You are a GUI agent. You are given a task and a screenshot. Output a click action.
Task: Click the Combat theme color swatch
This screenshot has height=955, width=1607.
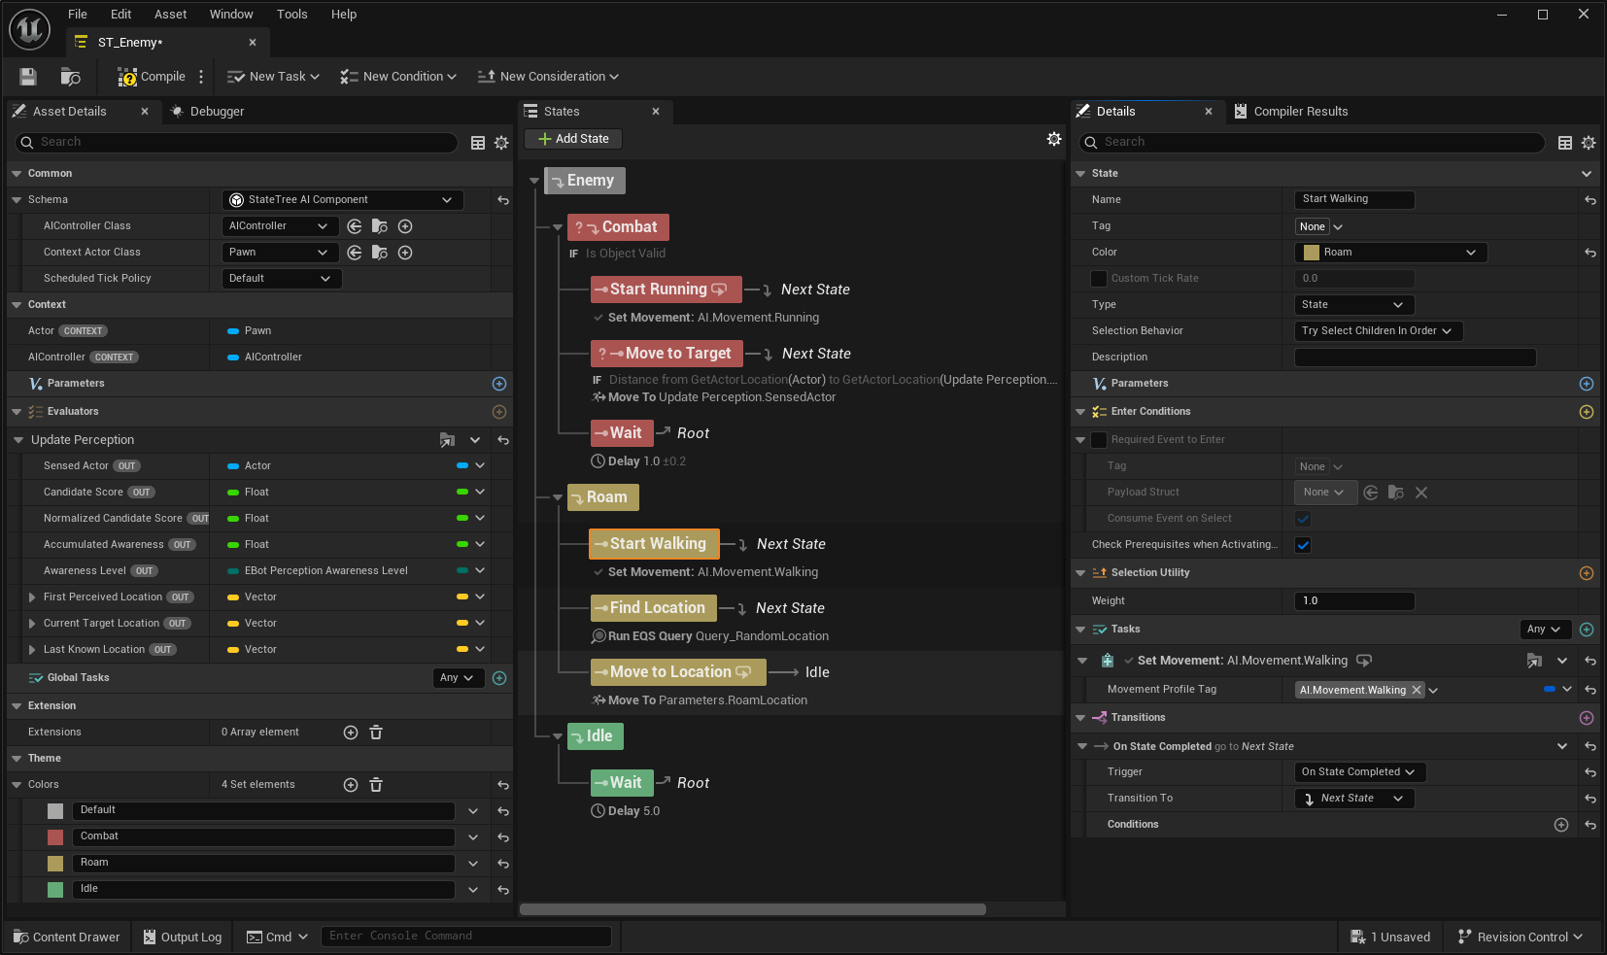pyautogui.click(x=55, y=836)
